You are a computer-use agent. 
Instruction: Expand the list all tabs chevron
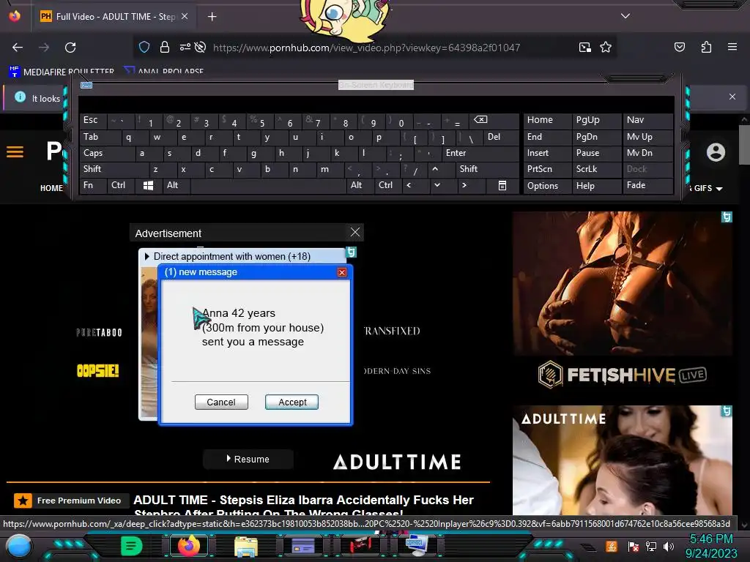tap(625, 16)
